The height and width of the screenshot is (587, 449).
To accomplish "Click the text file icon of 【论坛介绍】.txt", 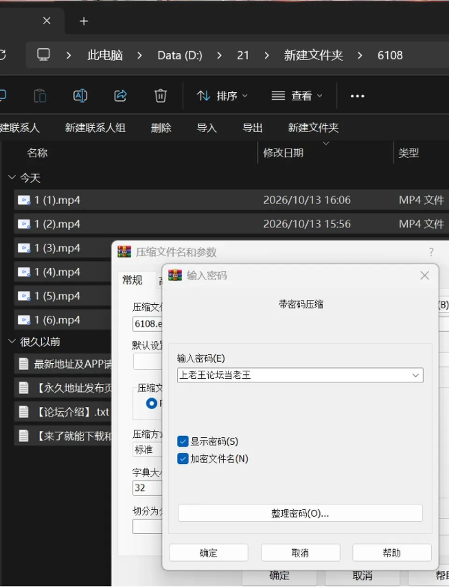I will [23, 412].
